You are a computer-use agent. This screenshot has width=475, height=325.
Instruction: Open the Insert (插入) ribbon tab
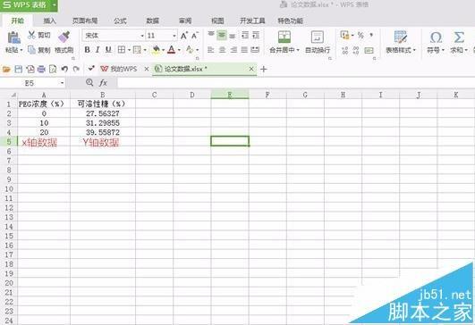coord(50,21)
